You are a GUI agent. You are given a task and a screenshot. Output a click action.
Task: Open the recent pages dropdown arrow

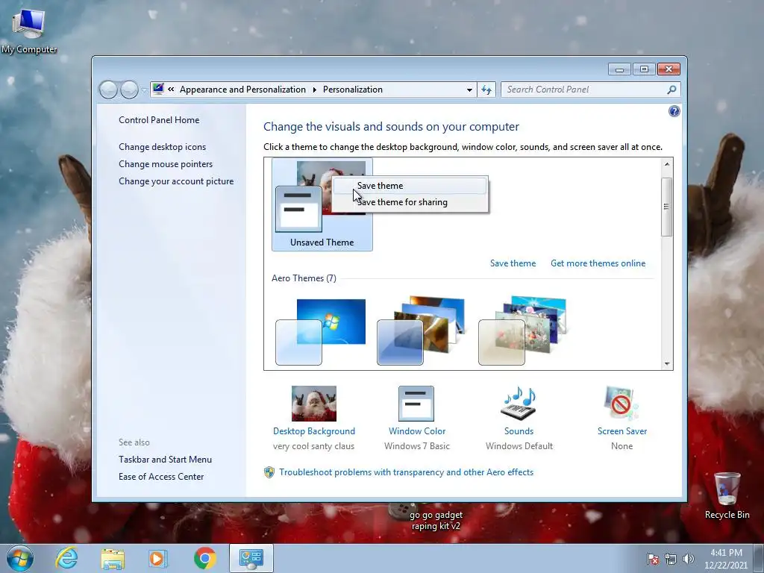tap(144, 90)
